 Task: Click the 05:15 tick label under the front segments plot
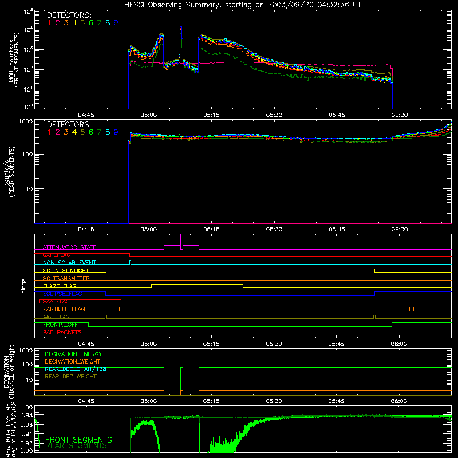pyautogui.click(x=211, y=115)
